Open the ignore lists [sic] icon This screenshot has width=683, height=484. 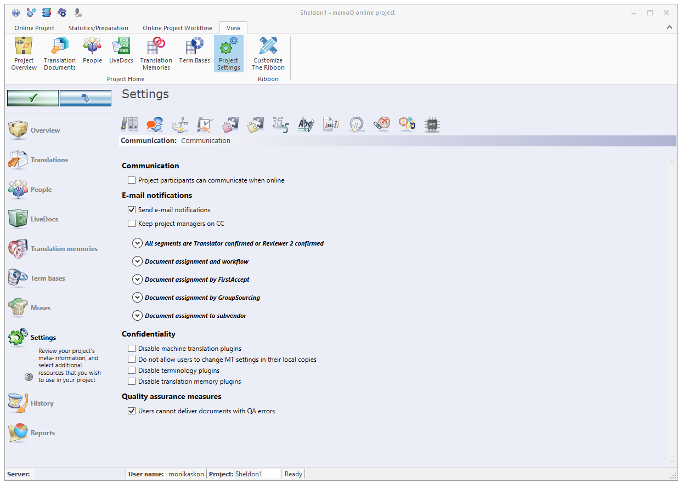coord(331,124)
